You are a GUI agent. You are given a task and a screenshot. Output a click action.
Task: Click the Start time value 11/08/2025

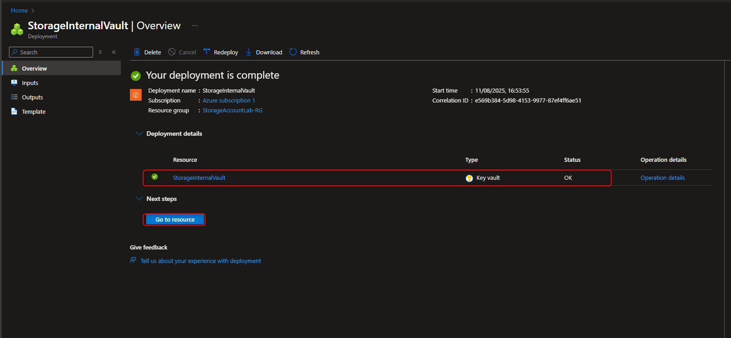coord(502,91)
